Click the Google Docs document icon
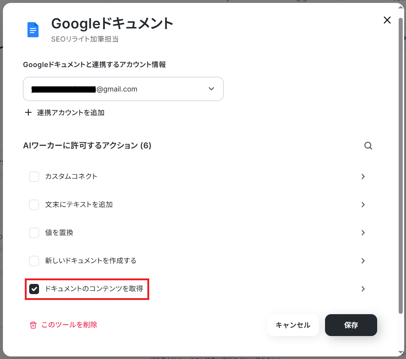 tap(33, 30)
